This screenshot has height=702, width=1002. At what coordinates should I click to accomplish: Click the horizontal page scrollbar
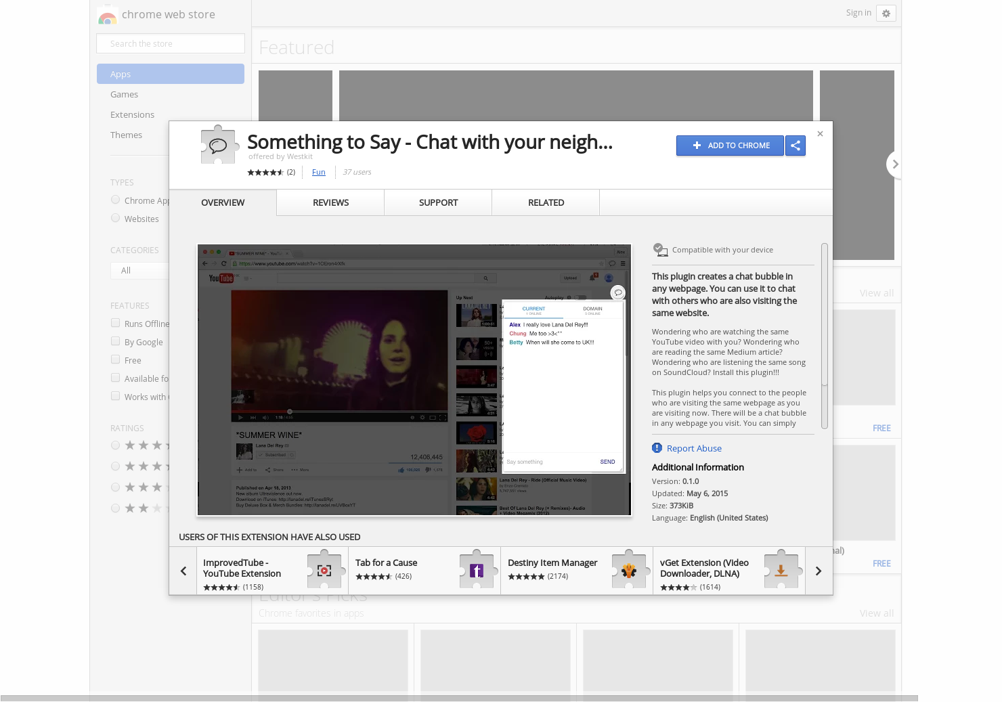[459, 698]
